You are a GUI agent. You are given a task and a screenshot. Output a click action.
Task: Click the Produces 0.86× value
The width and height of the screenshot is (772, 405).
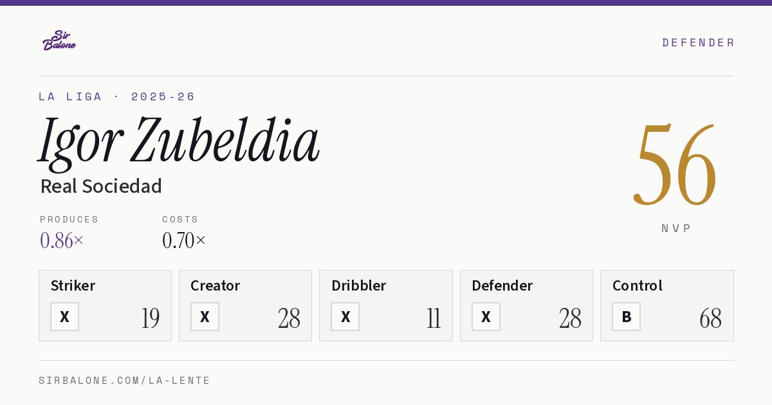(62, 240)
